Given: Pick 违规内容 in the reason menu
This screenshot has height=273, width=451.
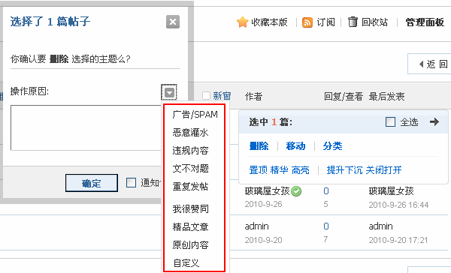Looking at the screenshot, I should [190, 151].
